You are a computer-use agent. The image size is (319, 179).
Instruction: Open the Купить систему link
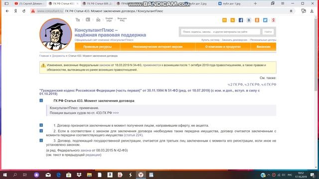210,40
